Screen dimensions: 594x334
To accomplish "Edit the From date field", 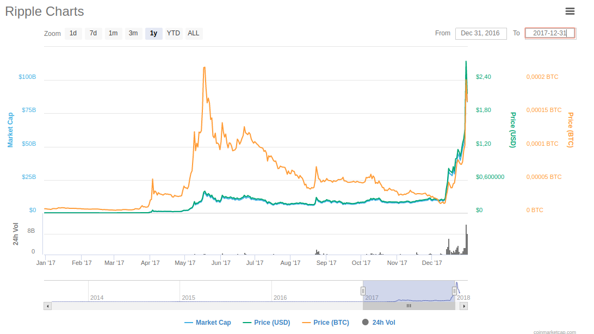I will click(x=481, y=33).
